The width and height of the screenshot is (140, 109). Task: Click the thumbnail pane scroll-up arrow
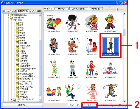tap(124, 14)
